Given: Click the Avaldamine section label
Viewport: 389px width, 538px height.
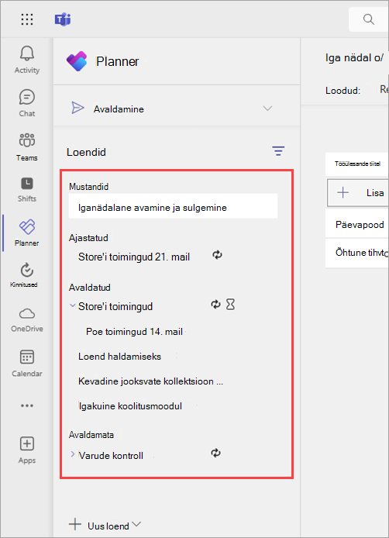Looking at the screenshot, I should pos(119,109).
